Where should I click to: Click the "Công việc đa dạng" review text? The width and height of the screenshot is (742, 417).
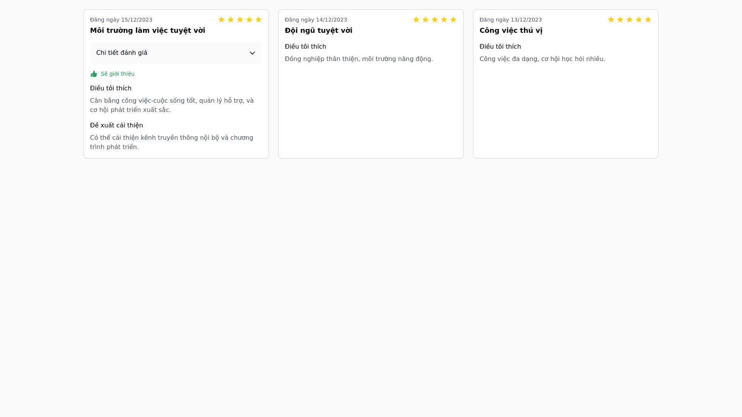coord(542,59)
